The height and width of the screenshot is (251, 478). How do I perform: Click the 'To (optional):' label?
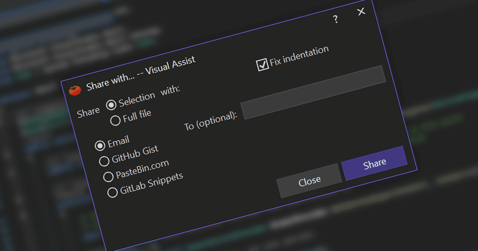click(210, 121)
